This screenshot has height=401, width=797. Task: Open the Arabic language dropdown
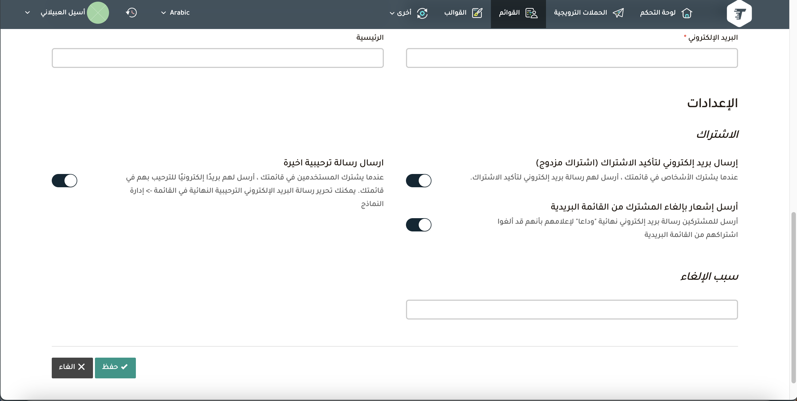[175, 13]
